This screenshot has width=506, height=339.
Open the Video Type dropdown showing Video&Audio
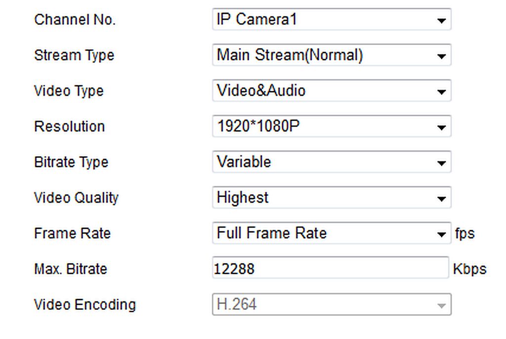[x=332, y=90]
